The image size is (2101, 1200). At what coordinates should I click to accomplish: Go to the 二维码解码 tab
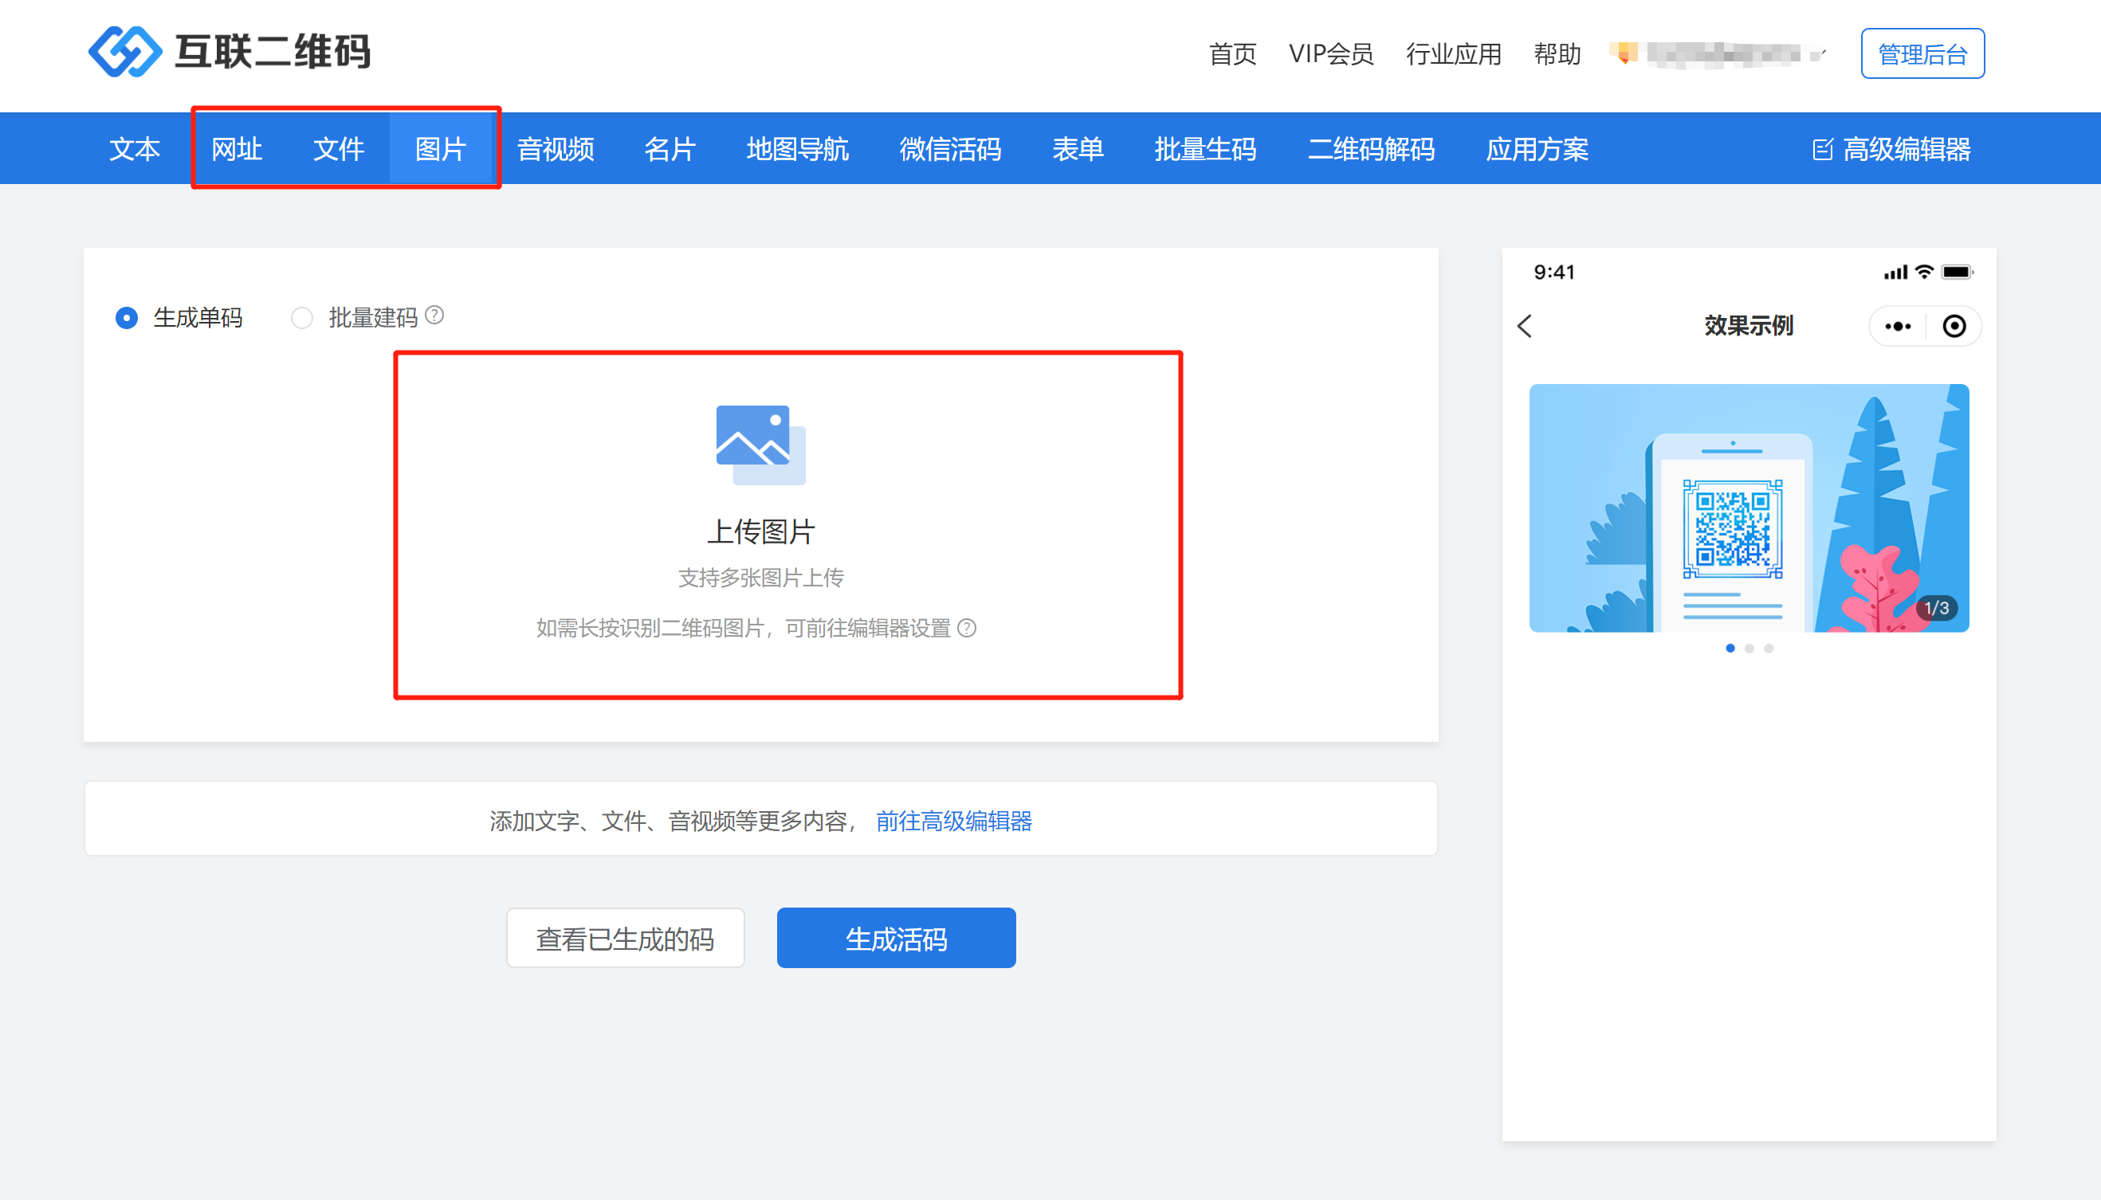pyautogui.click(x=1371, y=149)
